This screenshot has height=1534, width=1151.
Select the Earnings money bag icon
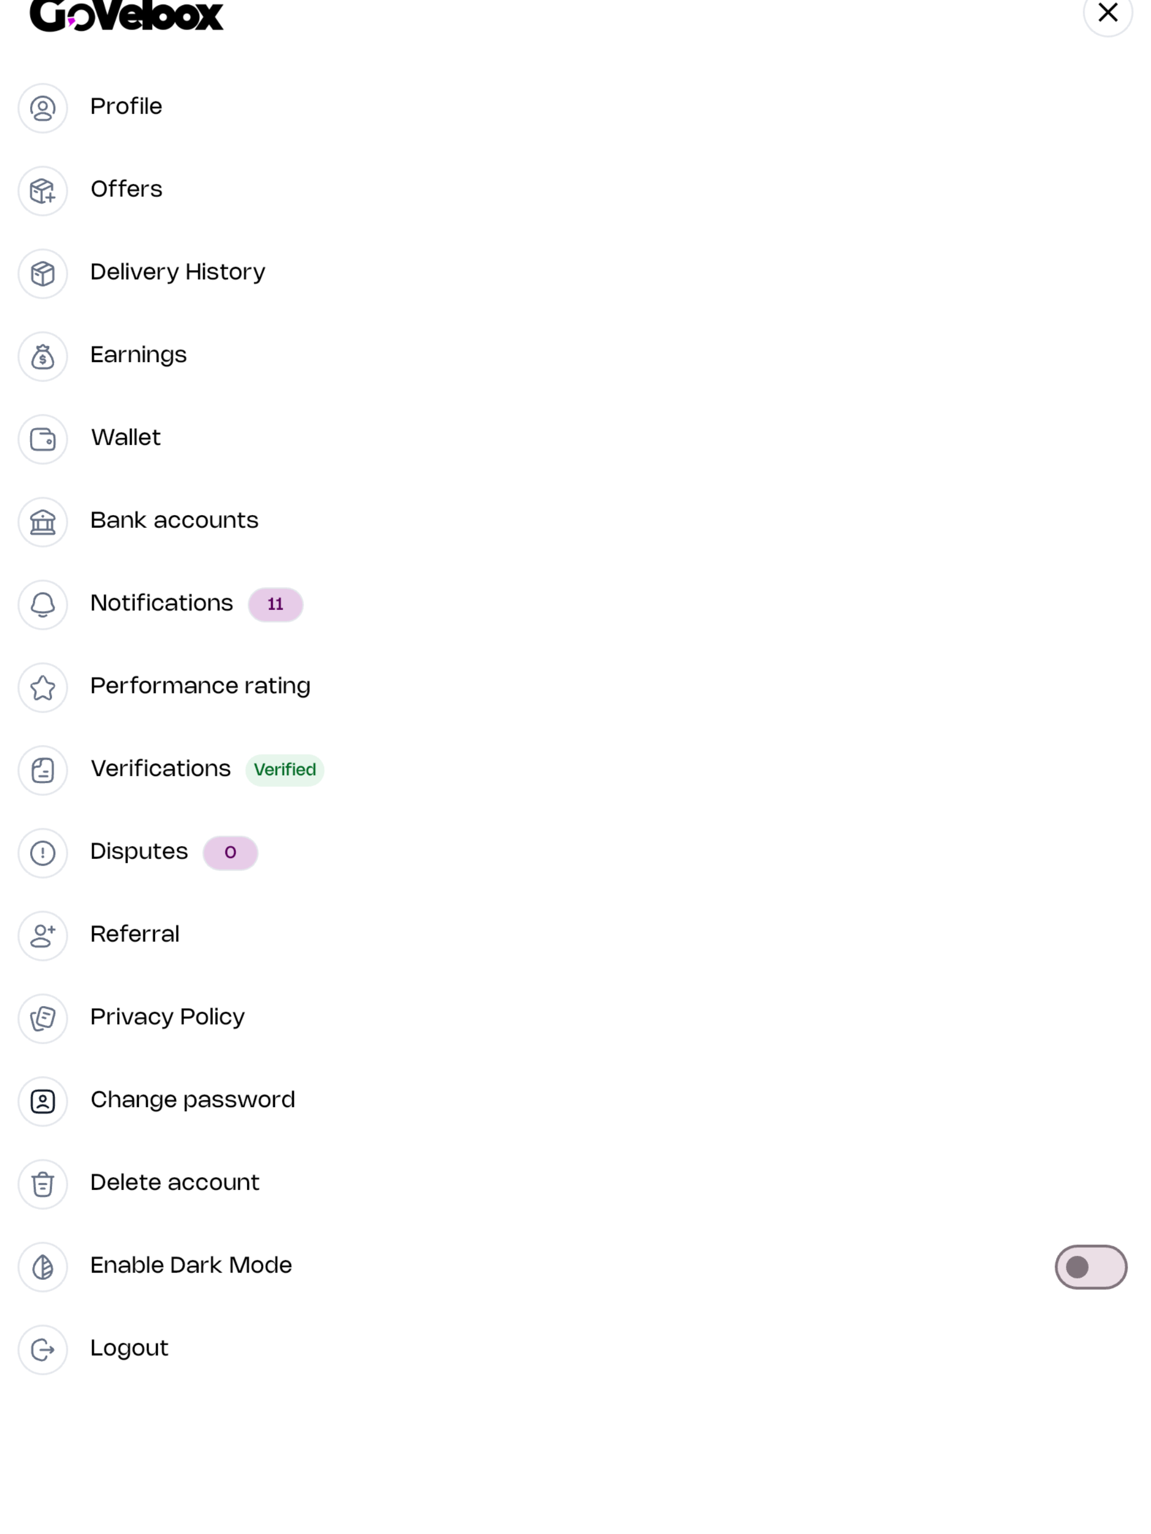42,356
